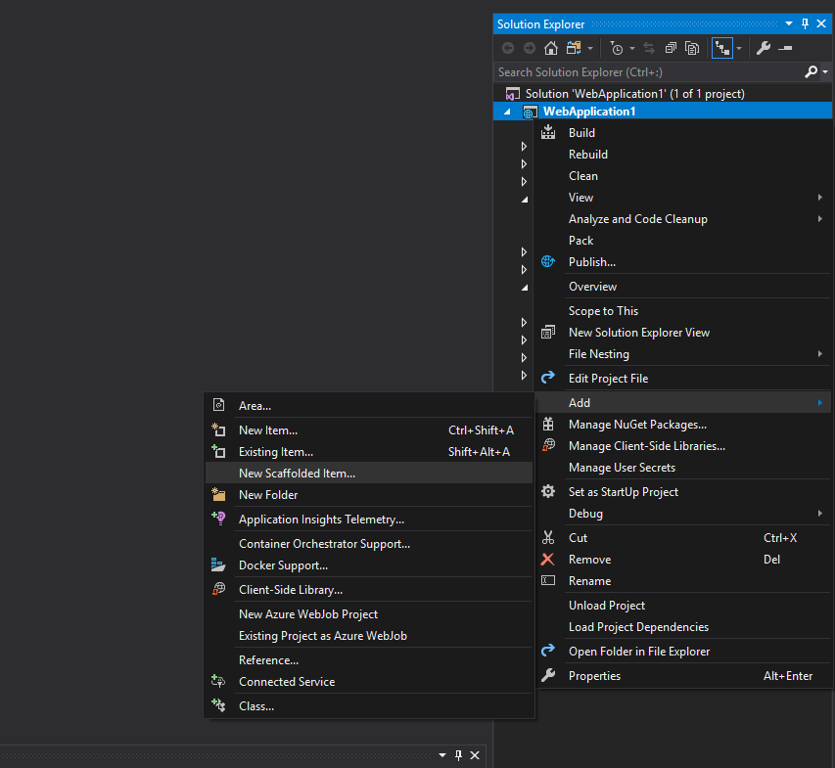835x768 pixels.
Task: Select Manage User Secrets
Action: point(684,468)
